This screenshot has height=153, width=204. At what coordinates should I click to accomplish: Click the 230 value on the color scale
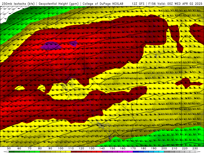[195, 148]
